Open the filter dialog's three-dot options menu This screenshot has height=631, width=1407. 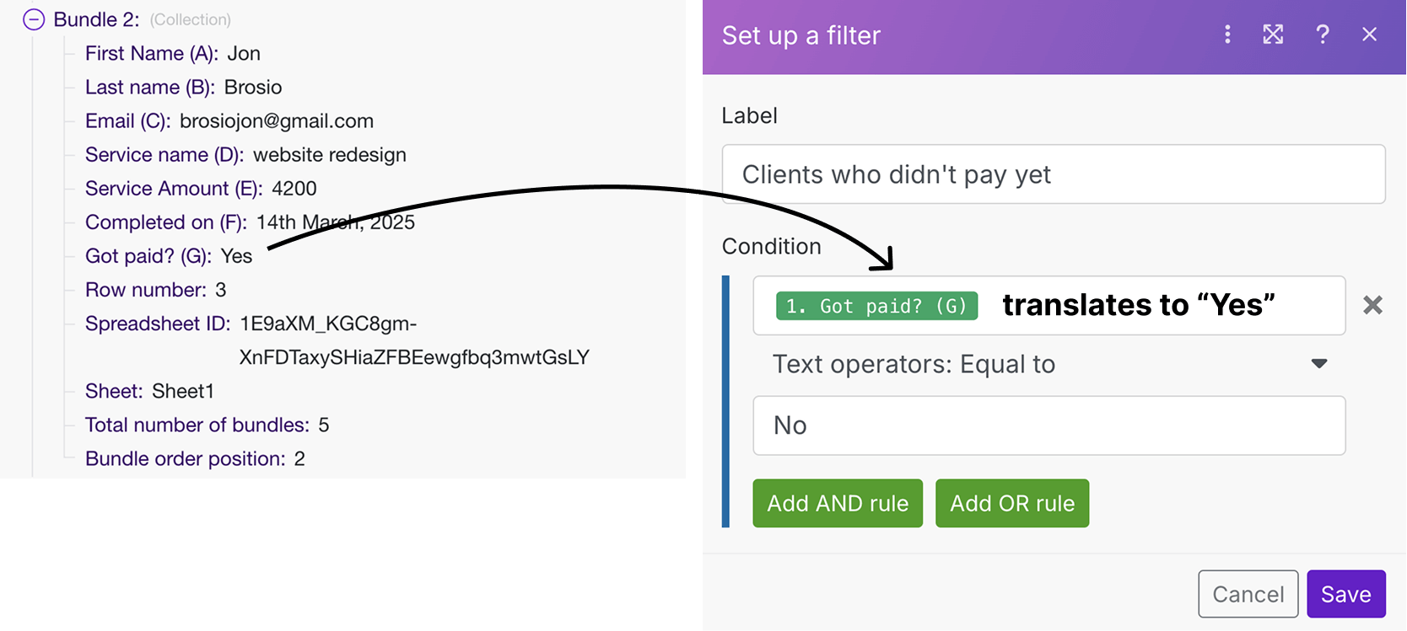(1227, 35)
